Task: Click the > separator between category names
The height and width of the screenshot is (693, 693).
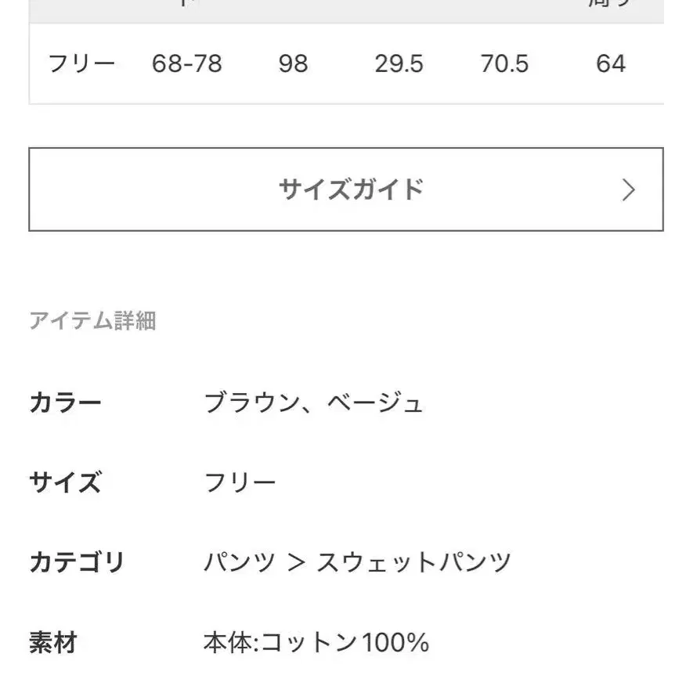Action: click(x=296, y=562)
